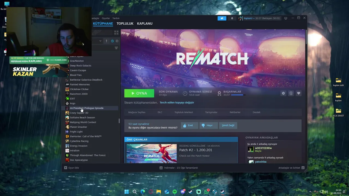Click the Hayır button

[209, 125]
